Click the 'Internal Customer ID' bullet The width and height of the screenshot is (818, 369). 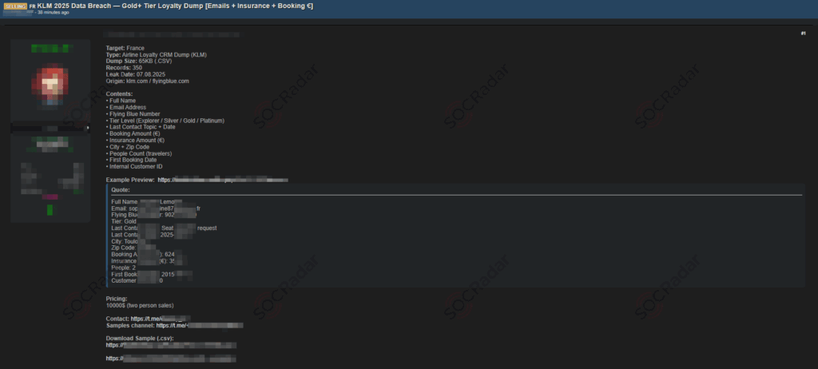tap(134, 166)
